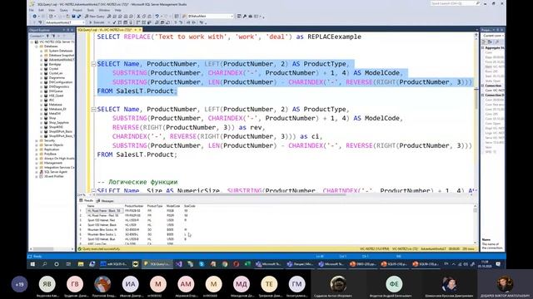Click the notification center icon on taskbar

pos(498,264)
